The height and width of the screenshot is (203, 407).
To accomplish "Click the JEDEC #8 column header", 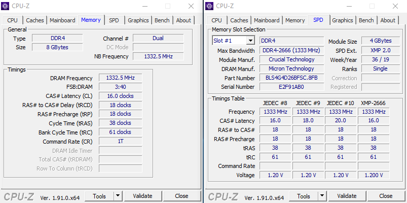I will click(275, 103).
